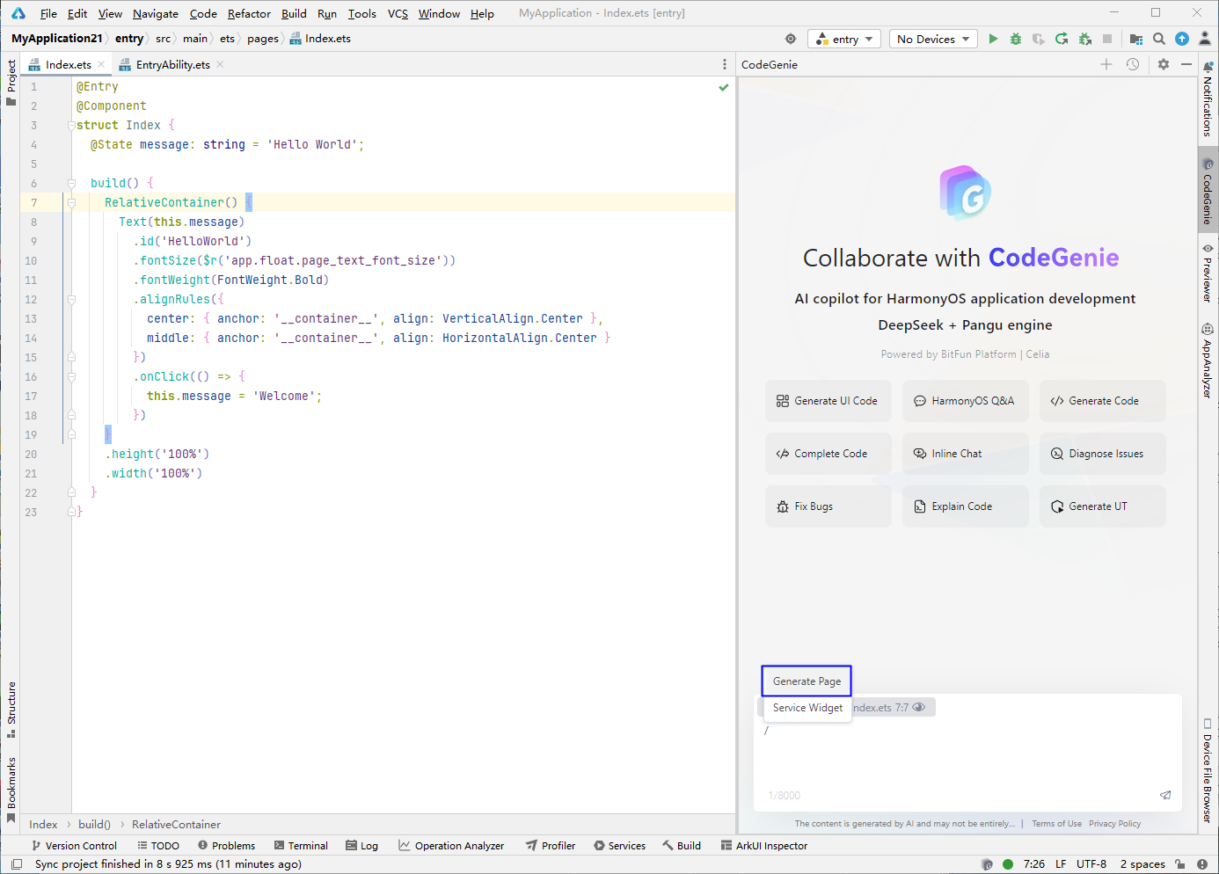Click the target locate icon near entry
The height and width of the screenshot is (874, 1219).
(791, 39)
